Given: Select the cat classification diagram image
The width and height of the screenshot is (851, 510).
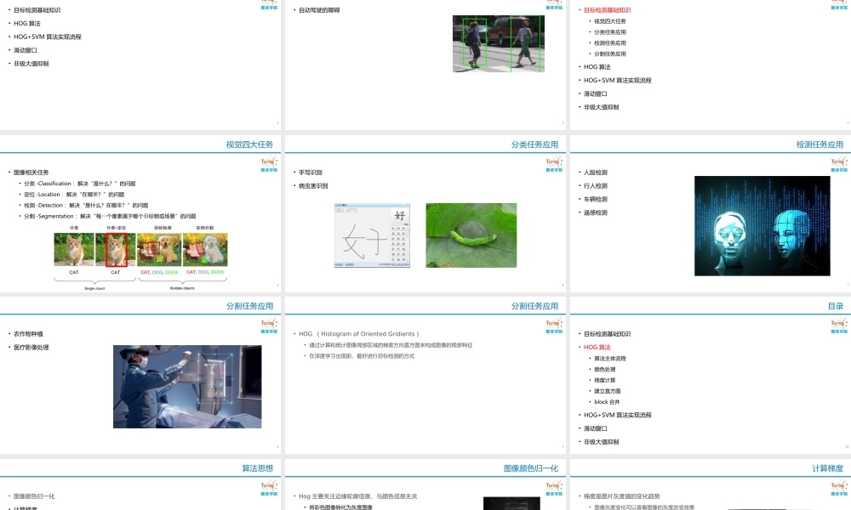Looking at the screenshot, I should 139,251.
